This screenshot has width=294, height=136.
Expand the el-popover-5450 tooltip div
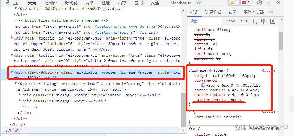point(12,38)
